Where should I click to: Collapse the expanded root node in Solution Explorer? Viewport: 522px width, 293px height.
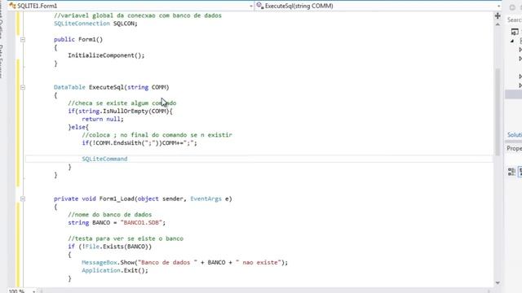[x=512, y=42]
